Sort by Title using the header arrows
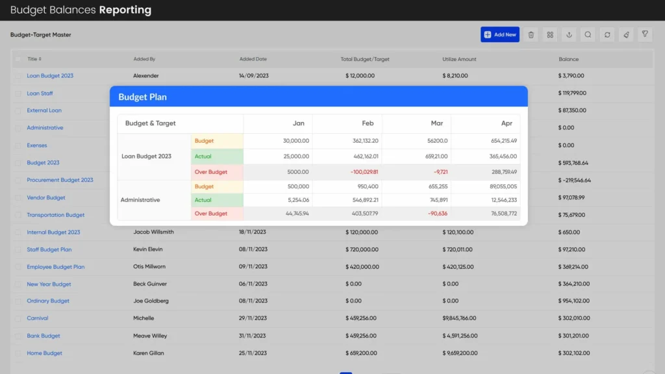 coord(40,59)
